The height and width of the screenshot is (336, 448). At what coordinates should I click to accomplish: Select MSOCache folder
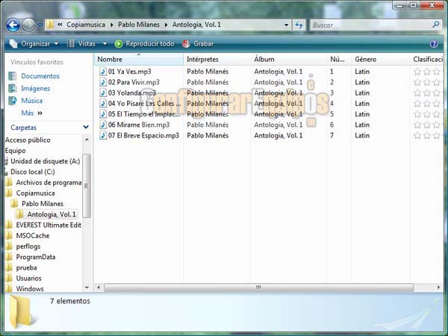click(33, 235)
